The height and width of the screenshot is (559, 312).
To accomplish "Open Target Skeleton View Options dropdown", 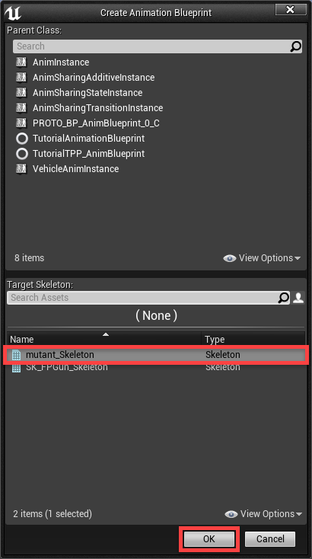I will [263, 514].
